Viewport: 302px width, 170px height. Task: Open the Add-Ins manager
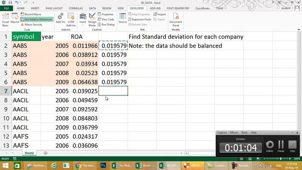pyautogui.click(x=60, y=18)
